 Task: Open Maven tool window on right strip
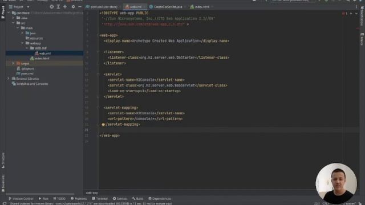coord(362,39)
